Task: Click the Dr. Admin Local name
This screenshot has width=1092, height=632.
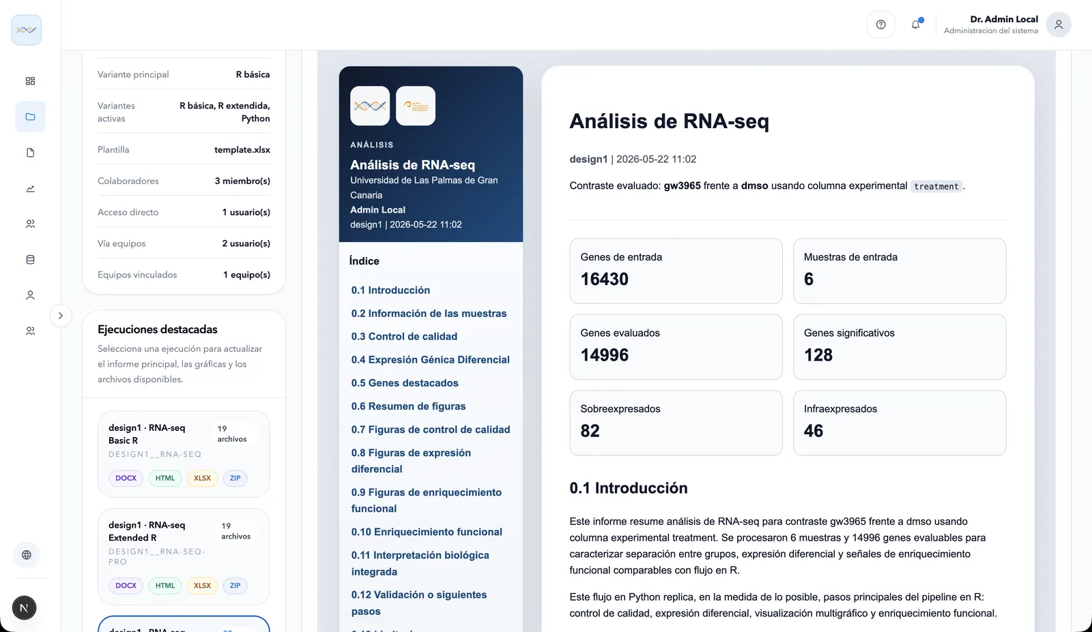Action: click(x=1004, y=19)
